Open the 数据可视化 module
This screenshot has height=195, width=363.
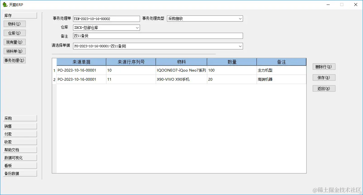20,157
